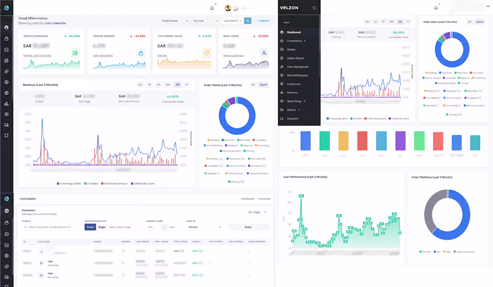Select the Range registration date mode
Image resolution: width=493 pixels, height=287 pixels.
tap(90, 227)
